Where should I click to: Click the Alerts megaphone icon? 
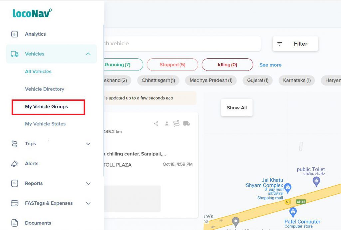click(14, 164)
